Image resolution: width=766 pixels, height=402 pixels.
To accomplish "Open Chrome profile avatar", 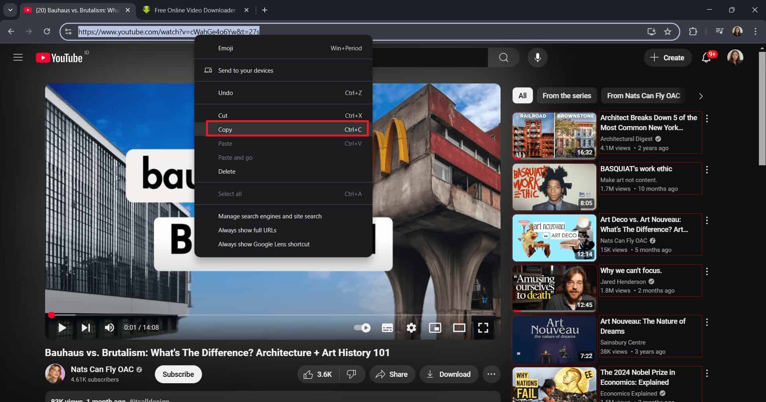I will 737,32.
